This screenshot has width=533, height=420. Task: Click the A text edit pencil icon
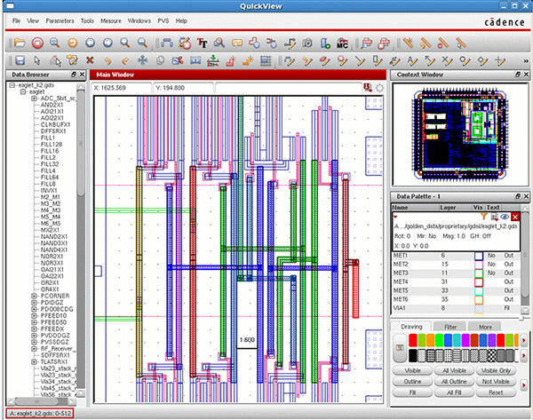click(412, 61)
